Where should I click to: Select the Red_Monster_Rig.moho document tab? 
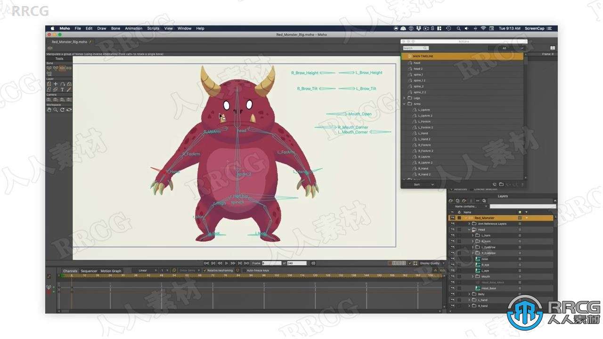click(x=71, y=41)
